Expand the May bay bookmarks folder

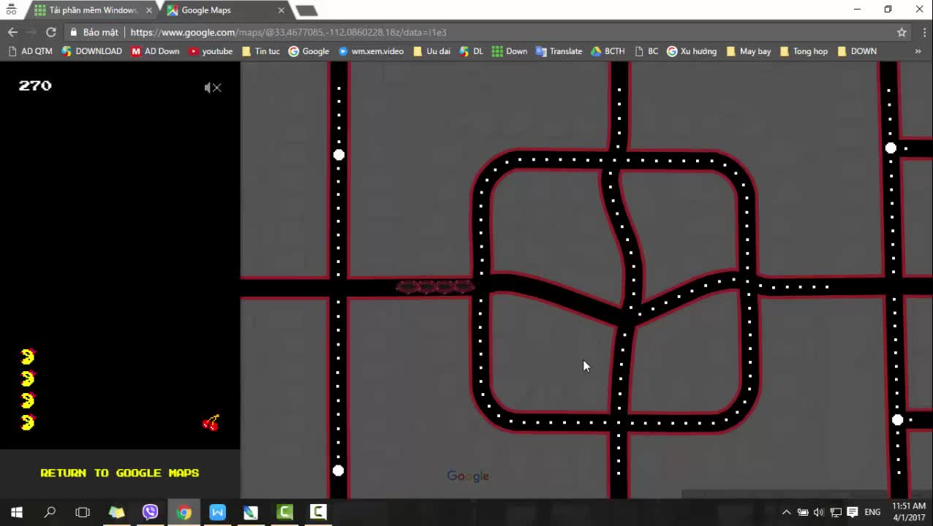748,51
